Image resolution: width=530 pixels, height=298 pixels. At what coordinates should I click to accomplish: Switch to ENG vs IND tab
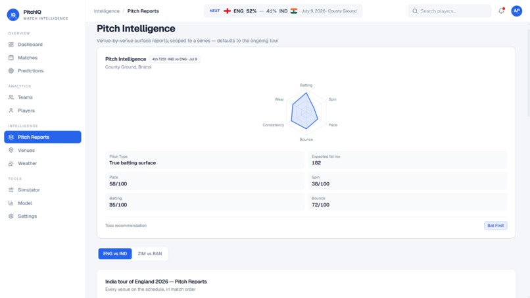point(115,254)
